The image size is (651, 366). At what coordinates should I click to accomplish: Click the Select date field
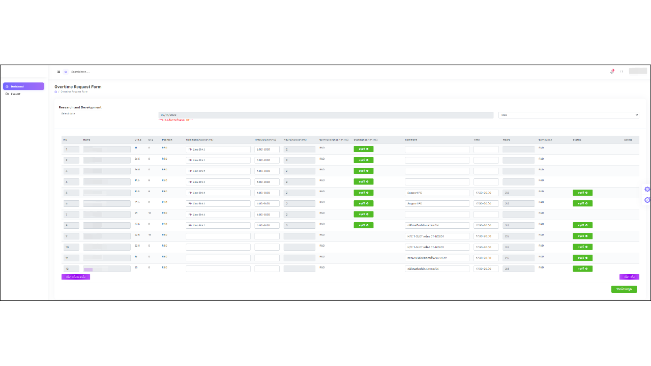(x=325, y=115)
